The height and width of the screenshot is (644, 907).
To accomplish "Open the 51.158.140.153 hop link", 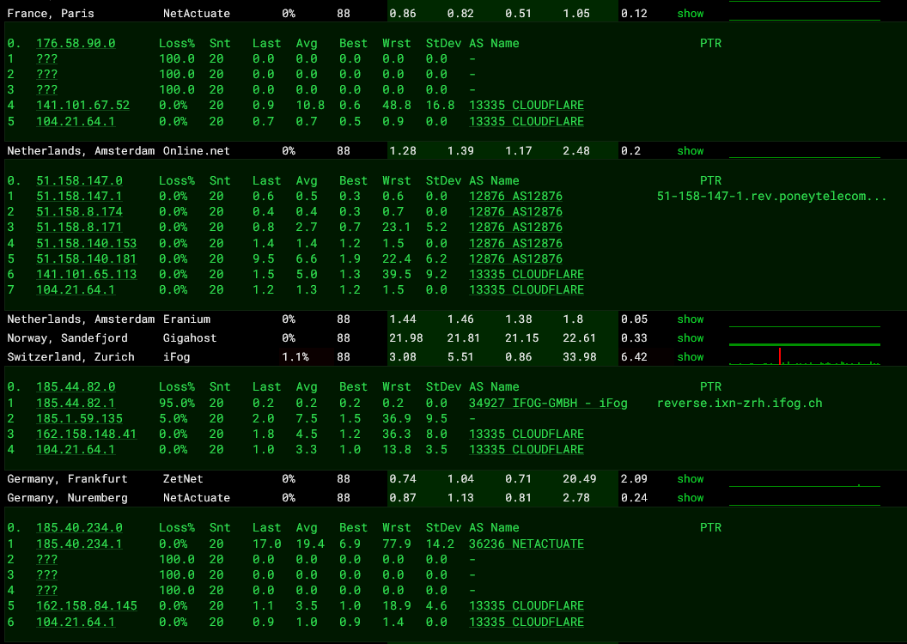I will pos(86,243).
